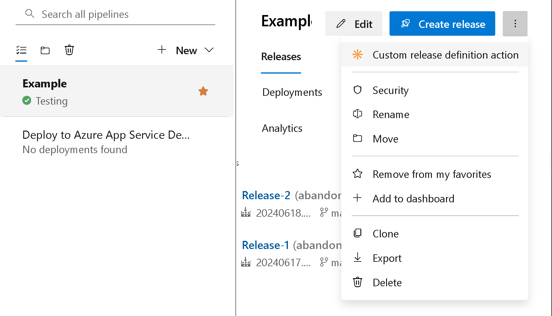
Task: Click the Export download icon
Action: click(x=358, y=257)
